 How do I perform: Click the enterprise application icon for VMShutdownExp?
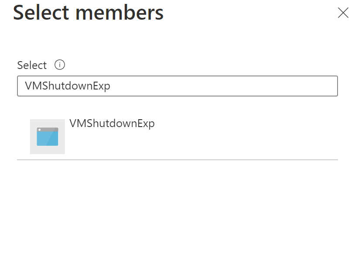click(x=47, y=136)
